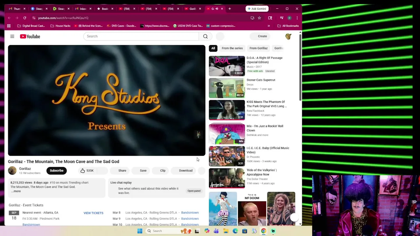Image resolution: width=420 pixels, height=236 pixels.
Task: Reload the page with the refresh icon
Action: point(25,18)
